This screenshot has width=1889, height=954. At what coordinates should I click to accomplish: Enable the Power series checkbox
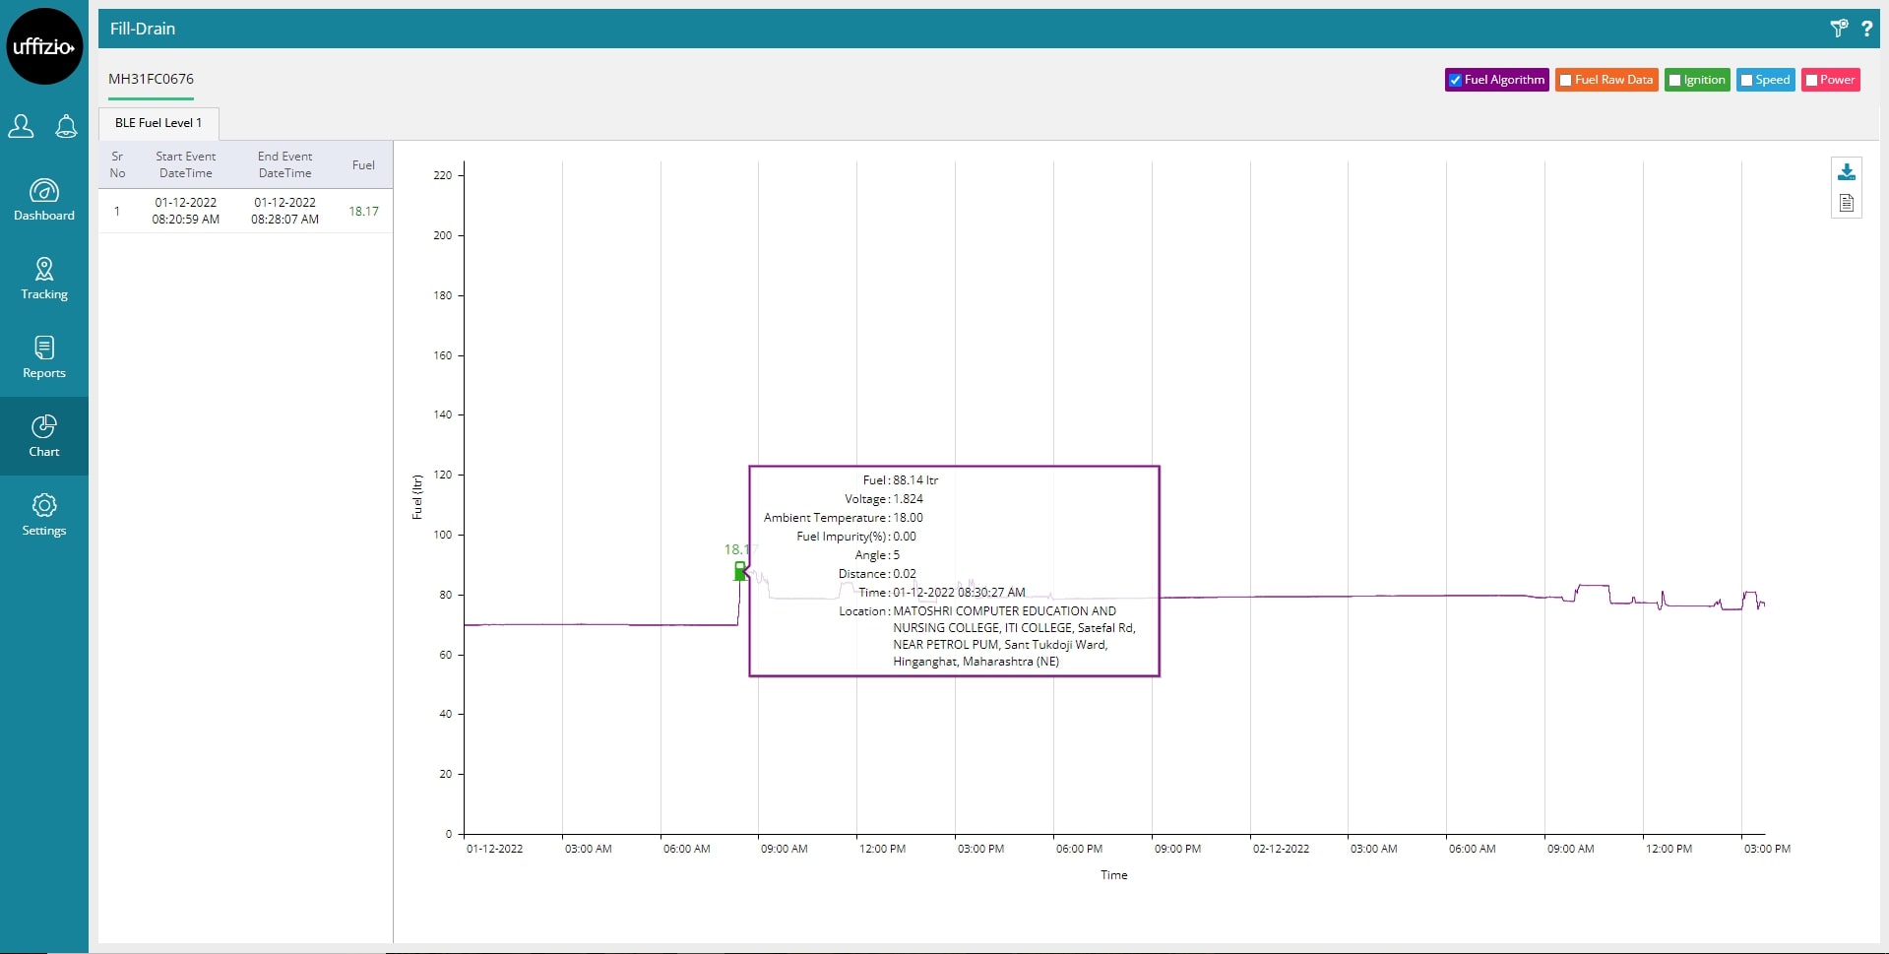(x=1811, y=81)
